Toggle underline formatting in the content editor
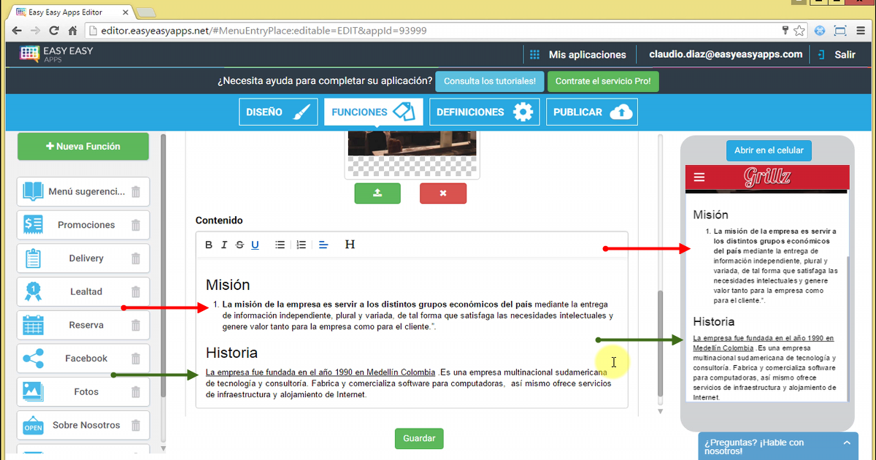Image resolution: width=876 pixels, height=460 pixels. (x=255, y=245)
